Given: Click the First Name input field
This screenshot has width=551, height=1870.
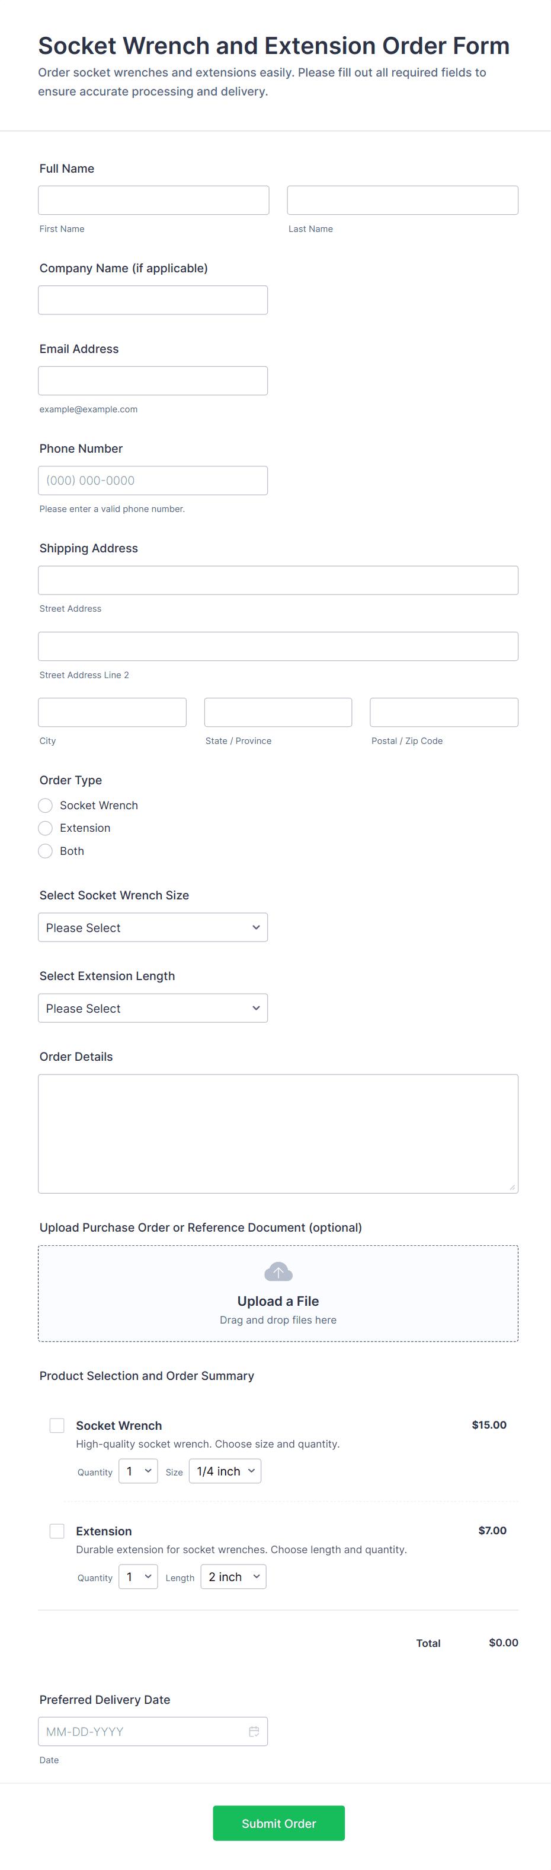Looking at the screenshot, I should [x=153, y=199].
